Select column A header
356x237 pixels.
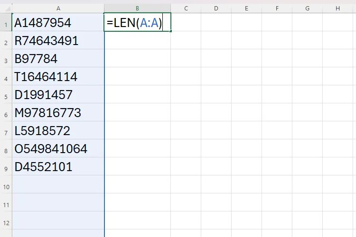point(58,8)
